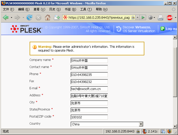Click the Adblock Plus ABP icon

pyautogui.click(x=170, y=17)
